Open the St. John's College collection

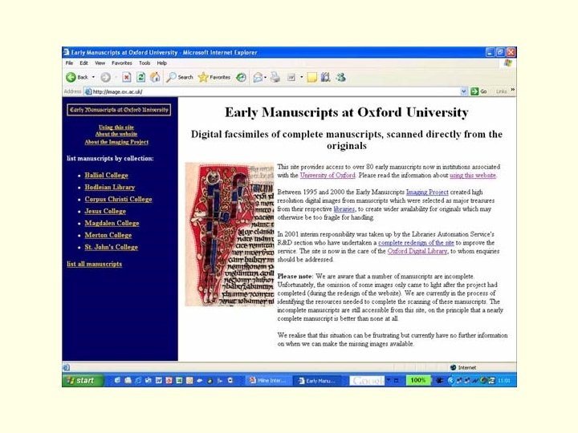pyautogui.click(x=111, y=247)
